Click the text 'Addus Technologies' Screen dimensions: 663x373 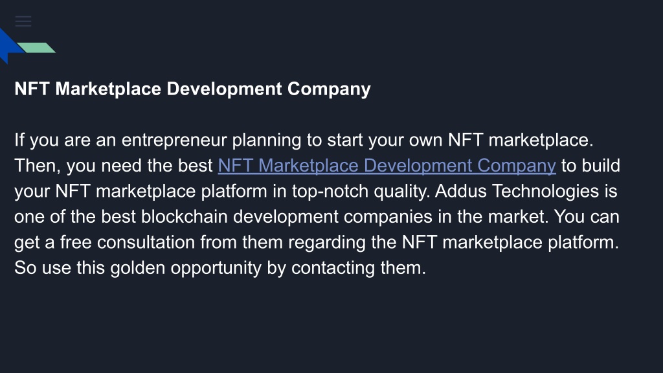tap(517, 191)
